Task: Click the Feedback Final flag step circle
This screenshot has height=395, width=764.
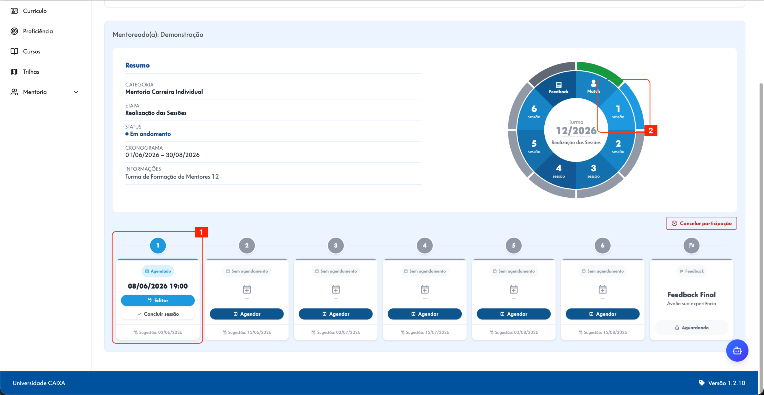Action: pos(691,246)
